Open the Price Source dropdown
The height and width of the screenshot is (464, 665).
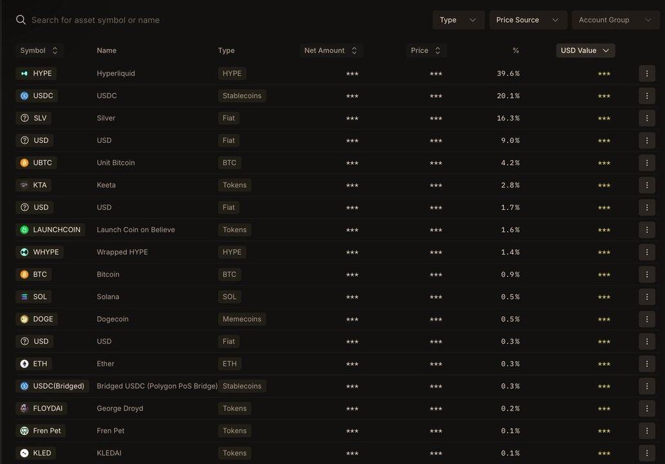528,20
